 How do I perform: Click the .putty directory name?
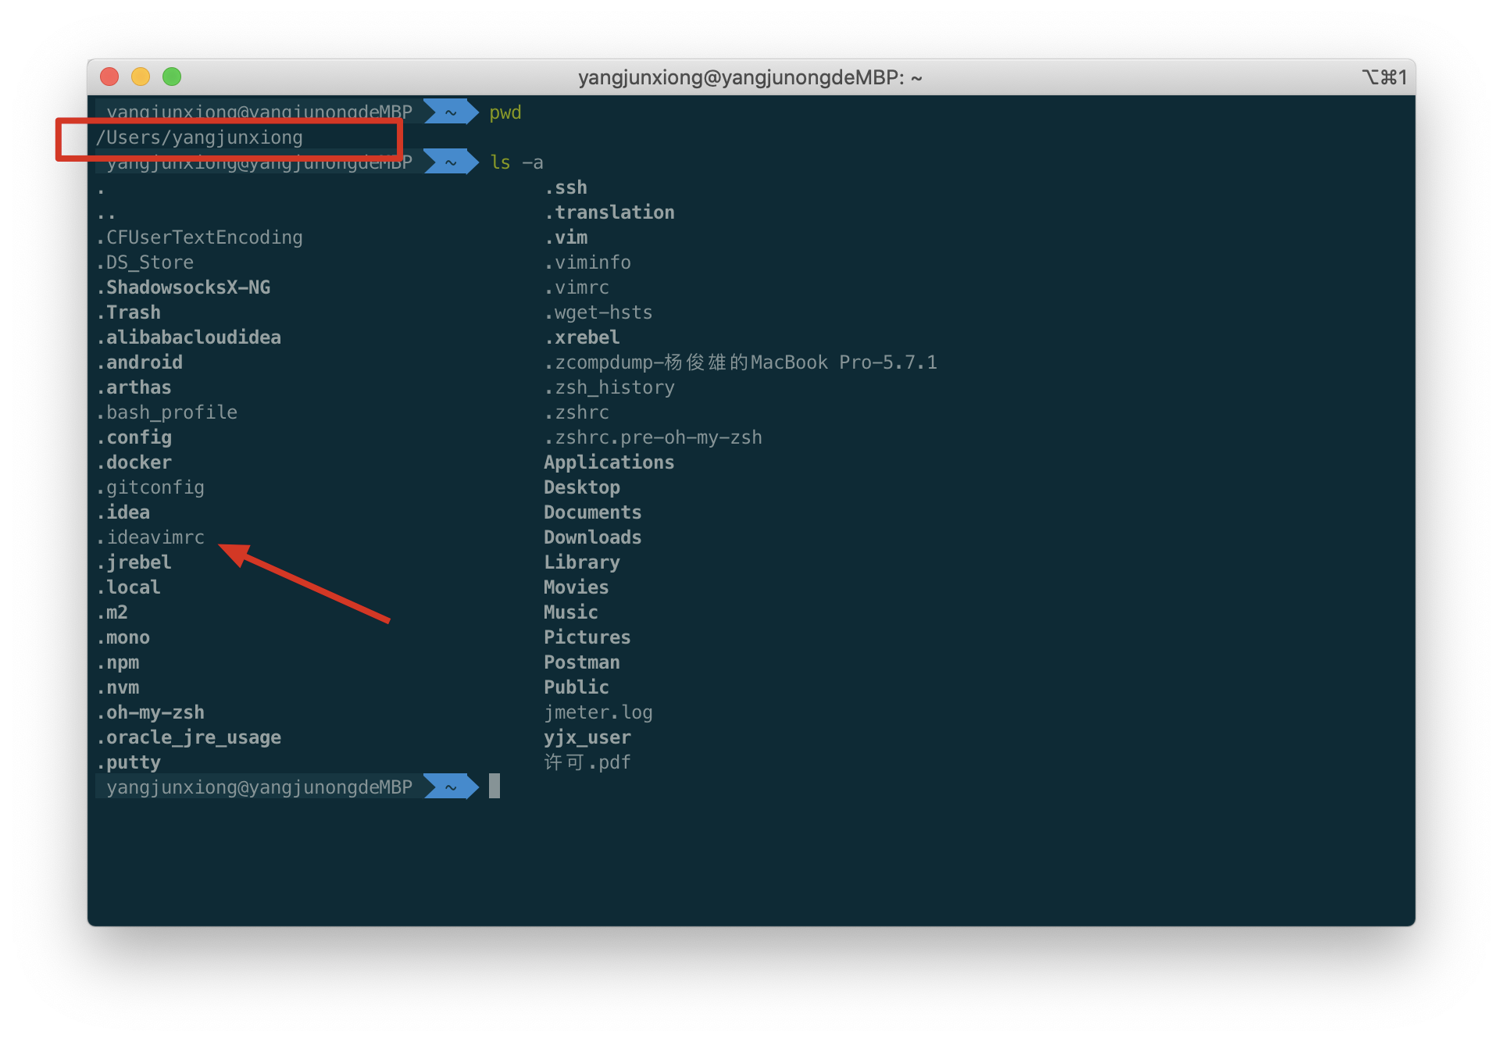pos(128,762)
